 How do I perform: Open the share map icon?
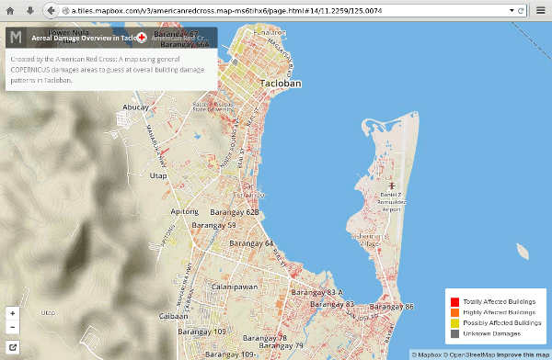[13, 347]
